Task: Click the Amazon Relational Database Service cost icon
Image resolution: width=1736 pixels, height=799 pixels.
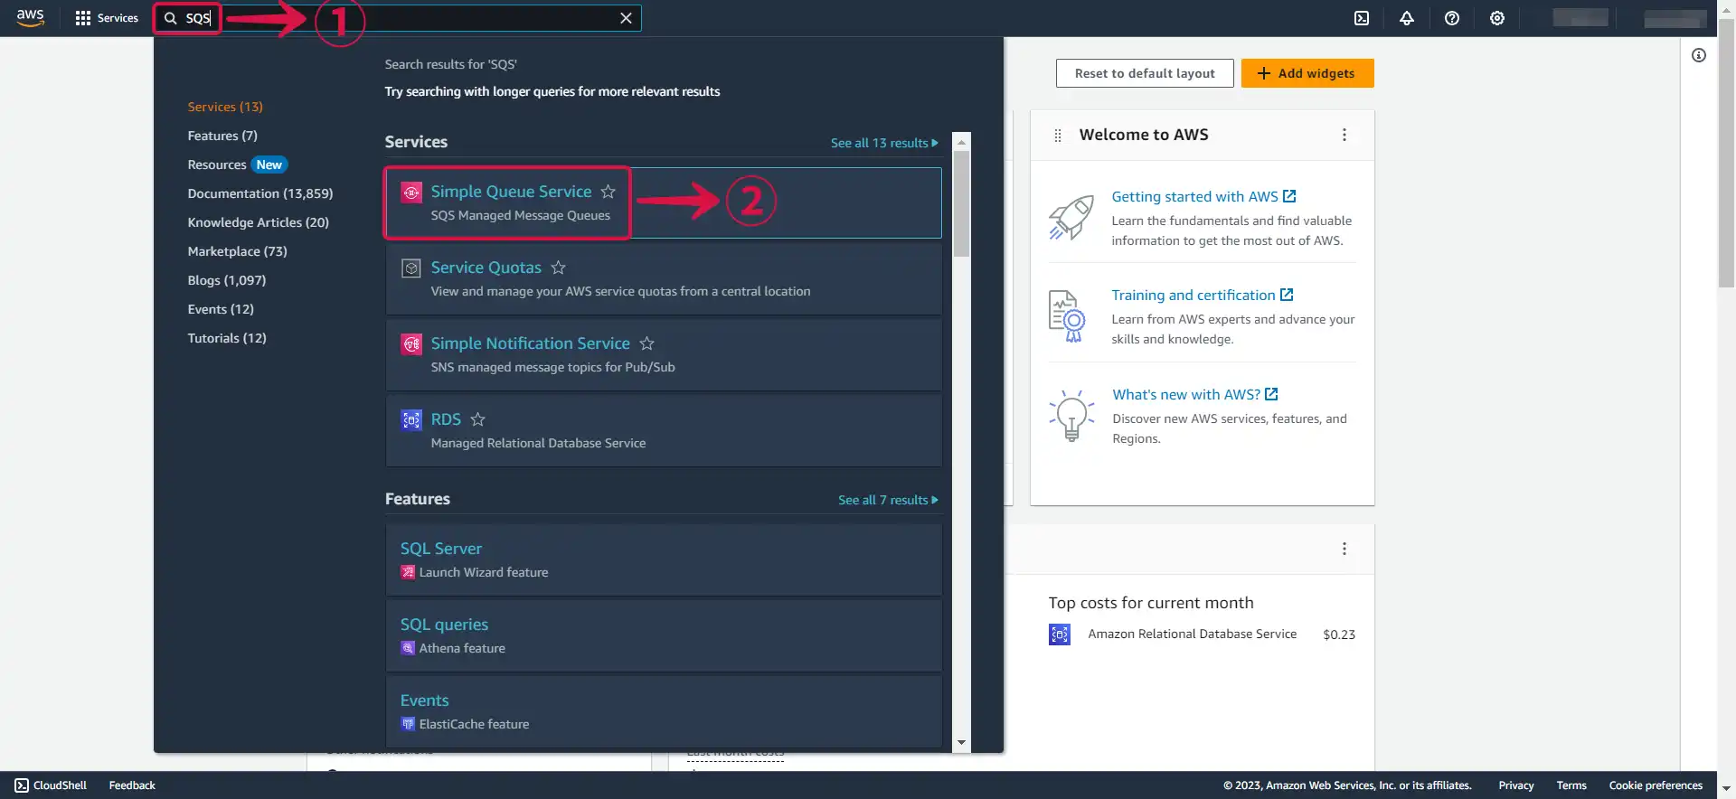Action: [1060, 634]
